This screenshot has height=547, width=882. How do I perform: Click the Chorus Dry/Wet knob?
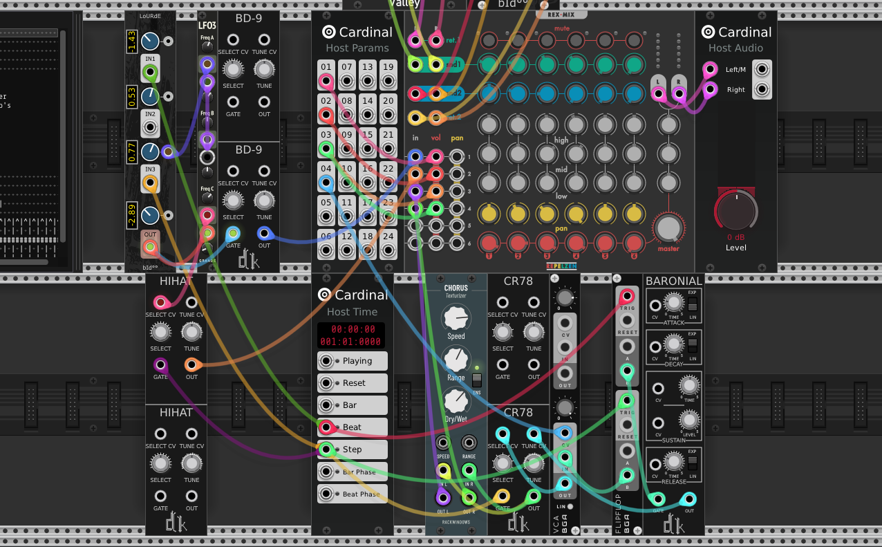(456, 401)
